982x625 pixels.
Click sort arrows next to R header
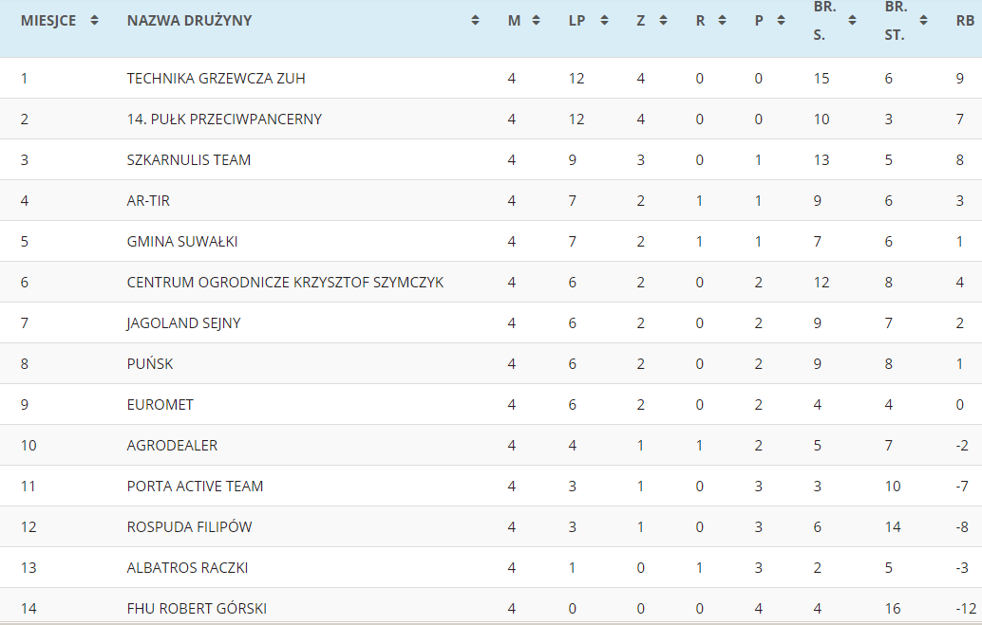coord(722,21)
